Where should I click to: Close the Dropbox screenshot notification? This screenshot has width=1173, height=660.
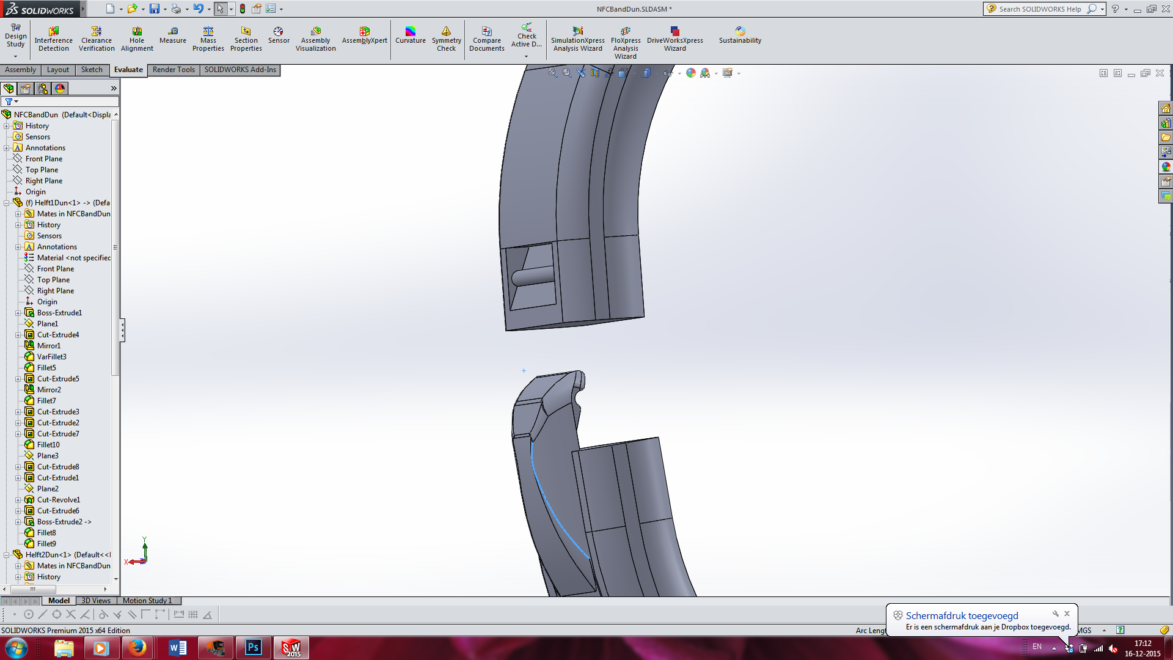point(1067,614)
